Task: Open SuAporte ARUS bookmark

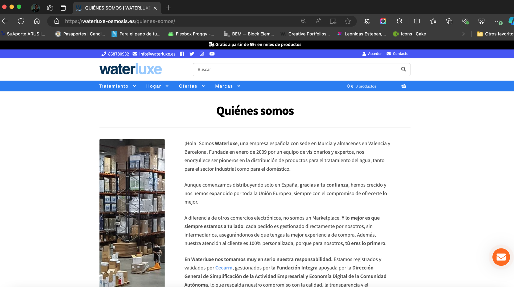Action: coord(23,34)
